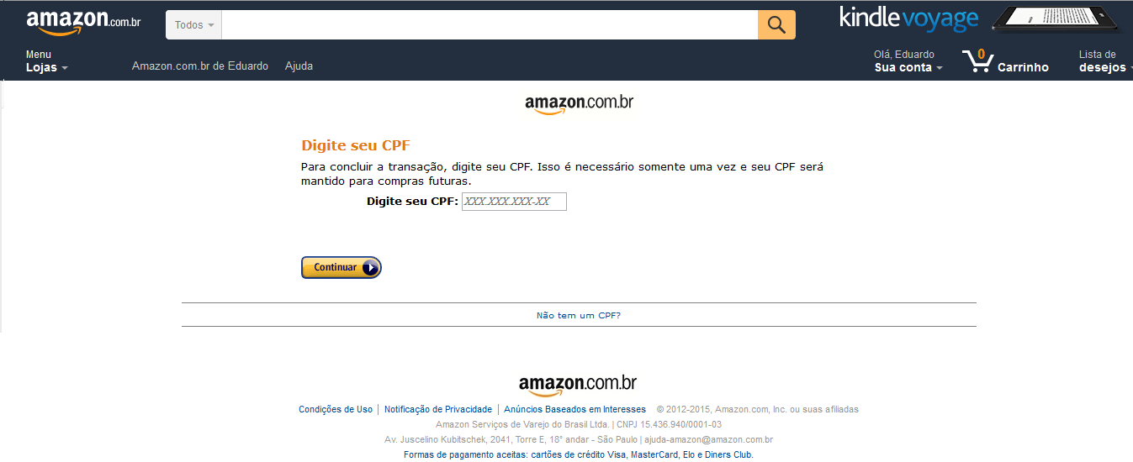Image resolution: width=1133 pixels, height=462 pixels.
Task: Expand the Menu Lojas dropdown
Action: coord(47,61)
